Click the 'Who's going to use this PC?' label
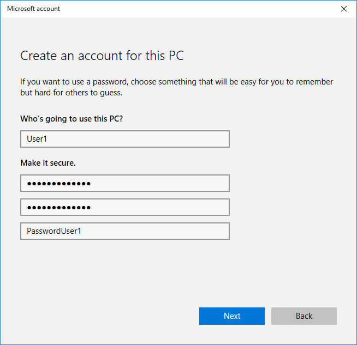 click(72, 119)
